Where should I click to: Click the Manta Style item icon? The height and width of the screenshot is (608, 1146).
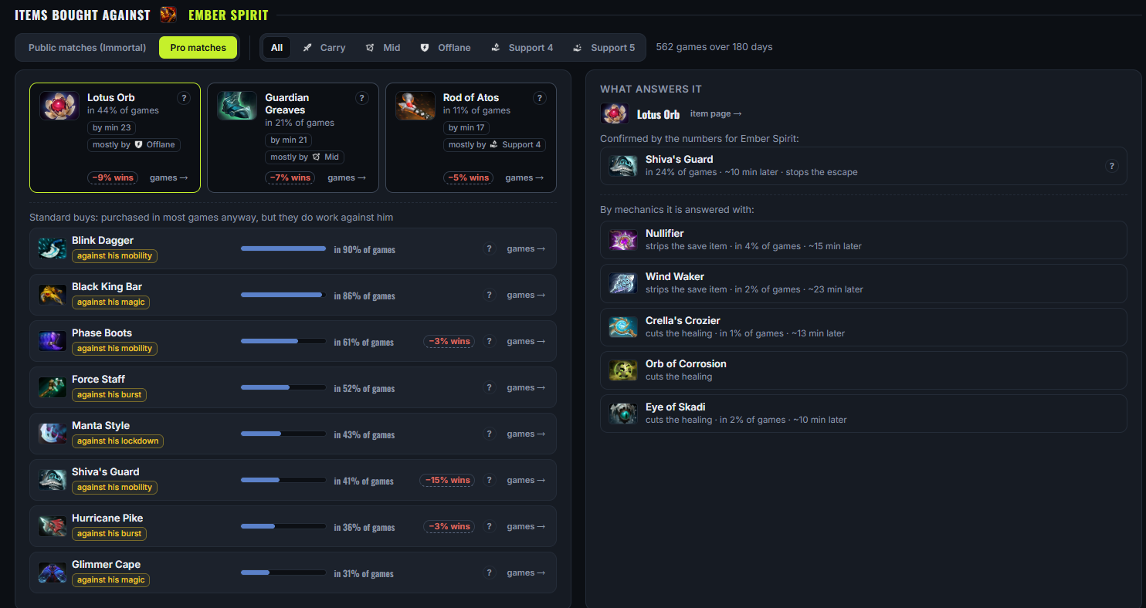pyautogui.click(x=53, y=434)
